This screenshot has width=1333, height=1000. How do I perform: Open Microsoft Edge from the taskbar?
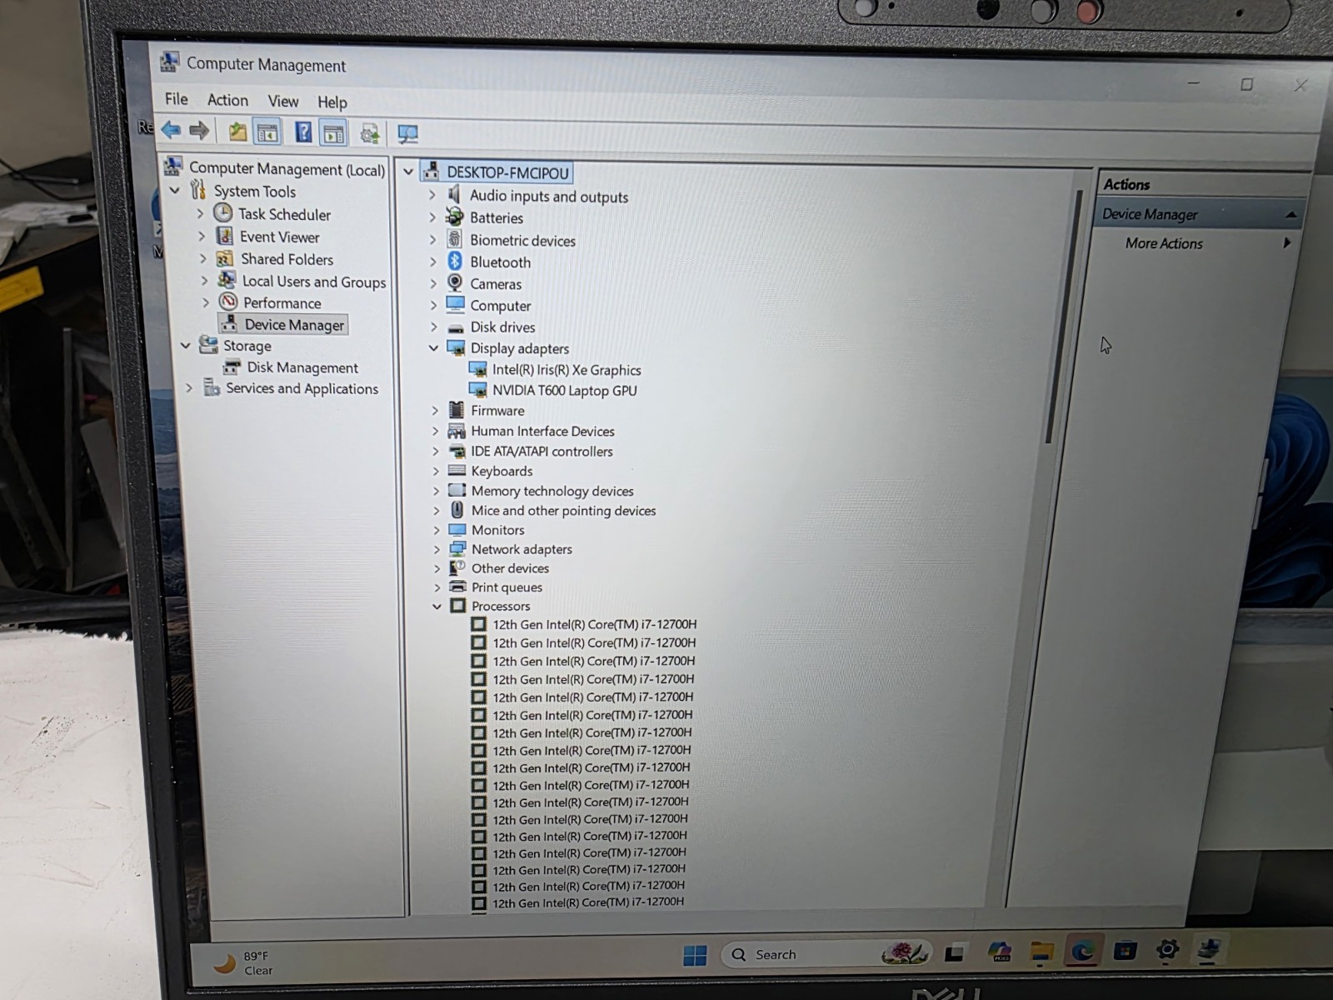click(x=1082, y=951)
